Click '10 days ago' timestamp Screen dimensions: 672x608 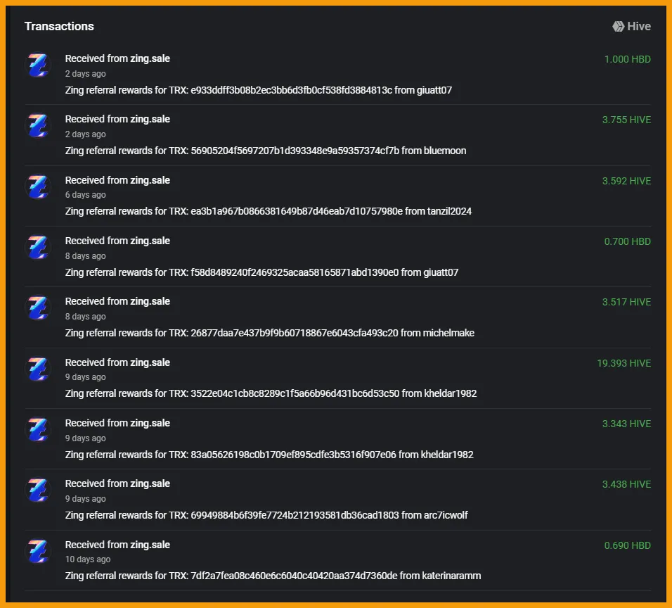88,559
